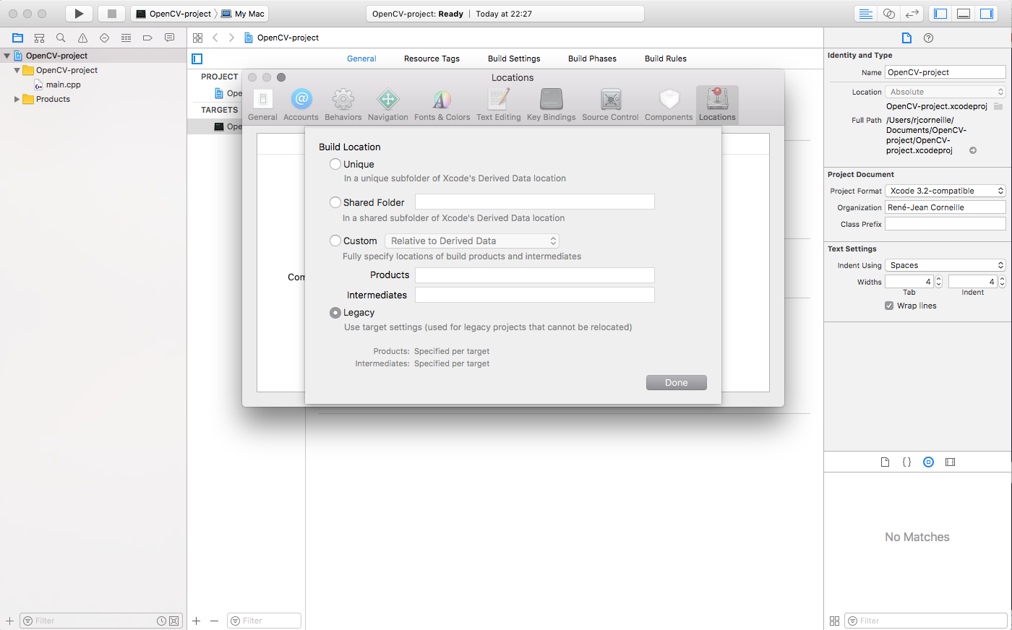Show the File inspector
1012x630 pixels.
point(906,38)
